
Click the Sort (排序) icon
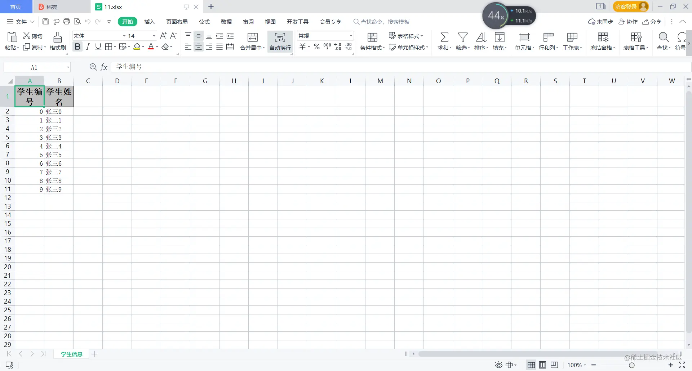(x=481, y=37)
